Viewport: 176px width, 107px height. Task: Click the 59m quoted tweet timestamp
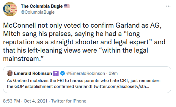(x=113, y=73)
